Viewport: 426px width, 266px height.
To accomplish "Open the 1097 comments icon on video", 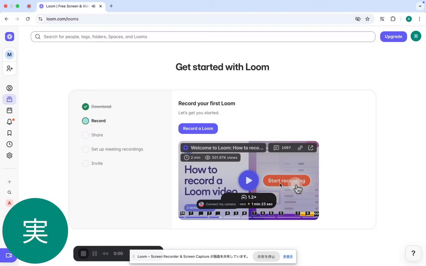I will [282, 148].
